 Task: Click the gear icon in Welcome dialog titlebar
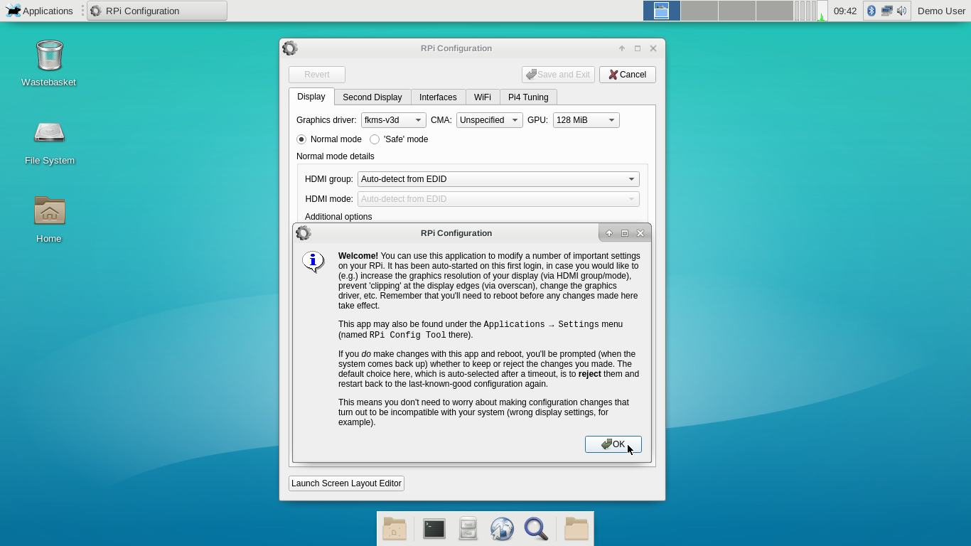click(304, 233)
